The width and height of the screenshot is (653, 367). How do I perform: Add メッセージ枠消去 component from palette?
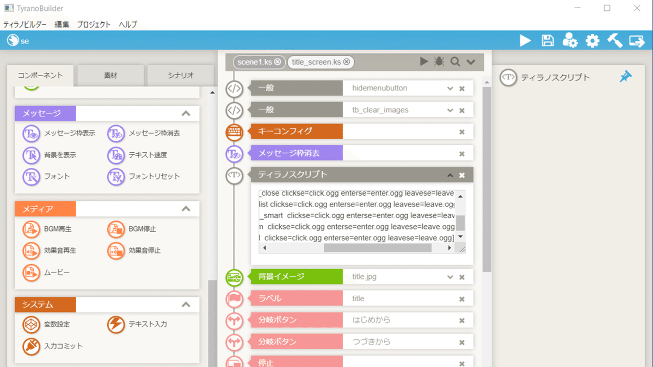point(144,133)
